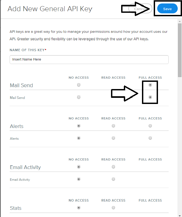Select Full Access for Mail Send sub-row
This screenshot has width=182, height=217.
click(150, 97)
